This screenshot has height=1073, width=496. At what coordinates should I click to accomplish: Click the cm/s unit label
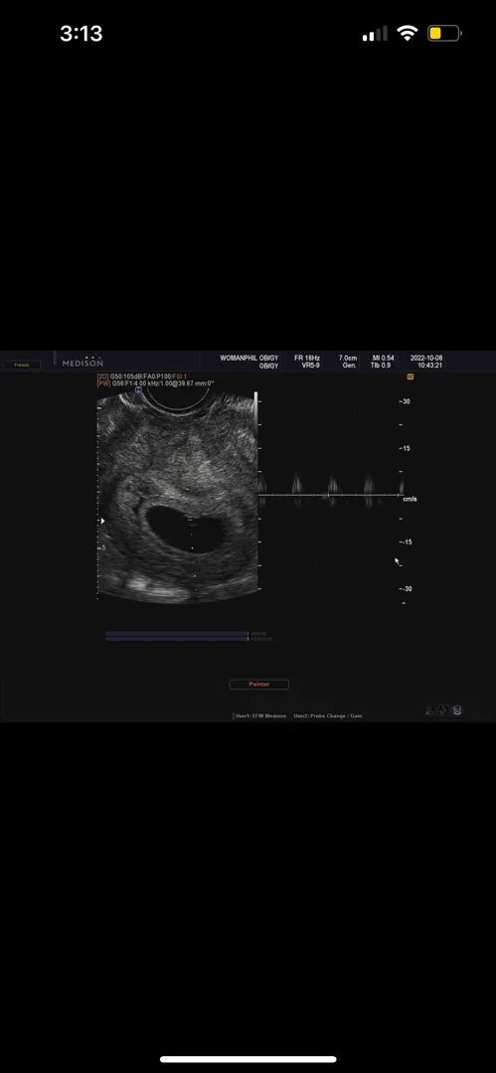(410, 499)
